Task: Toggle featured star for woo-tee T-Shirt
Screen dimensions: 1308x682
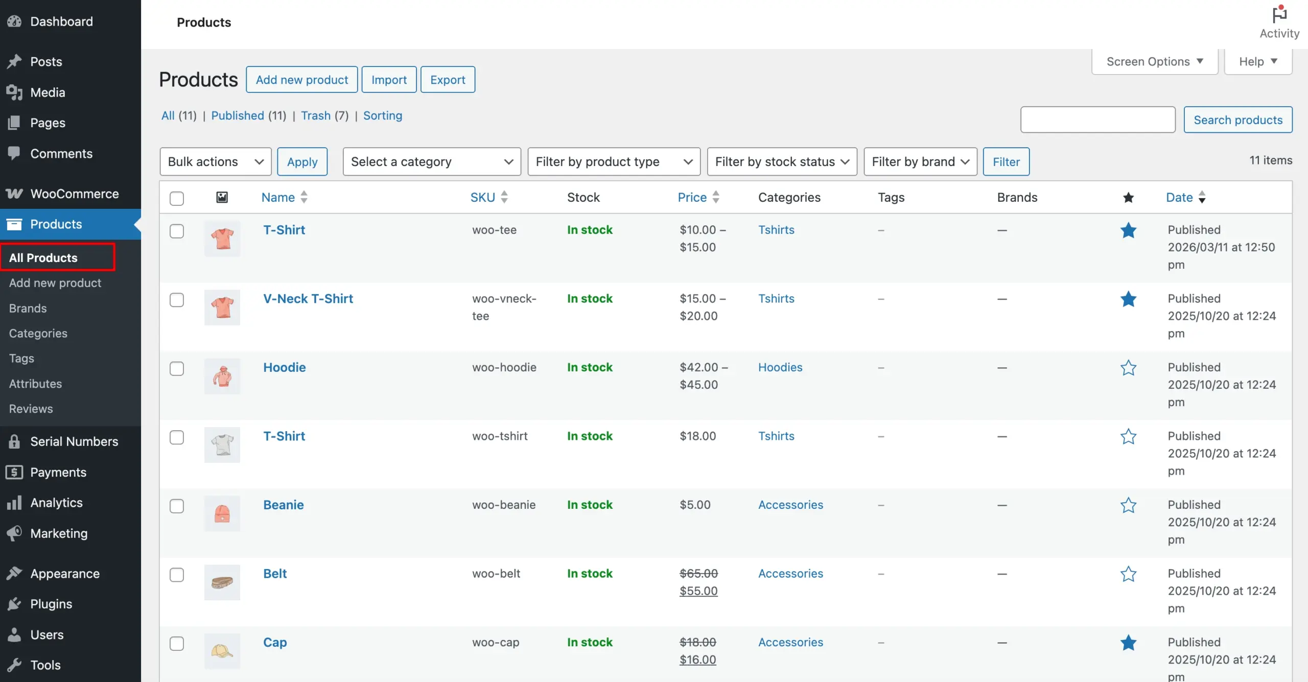Action: click(1128, 230)
